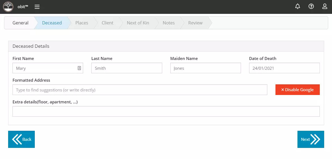Go to the General step
This screenshot has width=332, height=159.
pos(20,23)
